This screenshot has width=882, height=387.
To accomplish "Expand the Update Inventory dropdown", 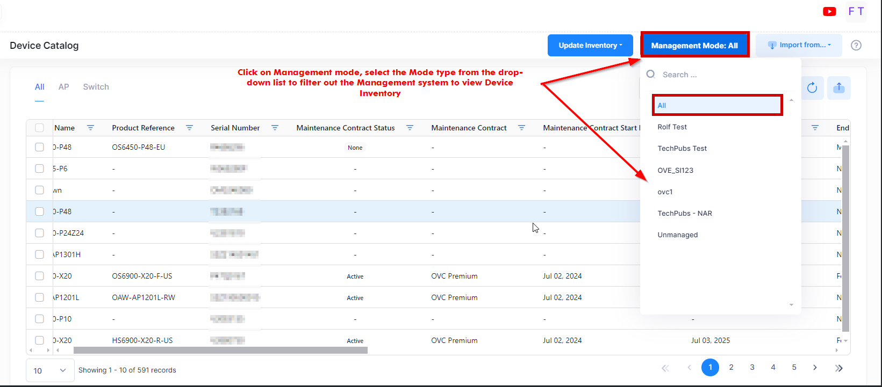I will 590,46.
